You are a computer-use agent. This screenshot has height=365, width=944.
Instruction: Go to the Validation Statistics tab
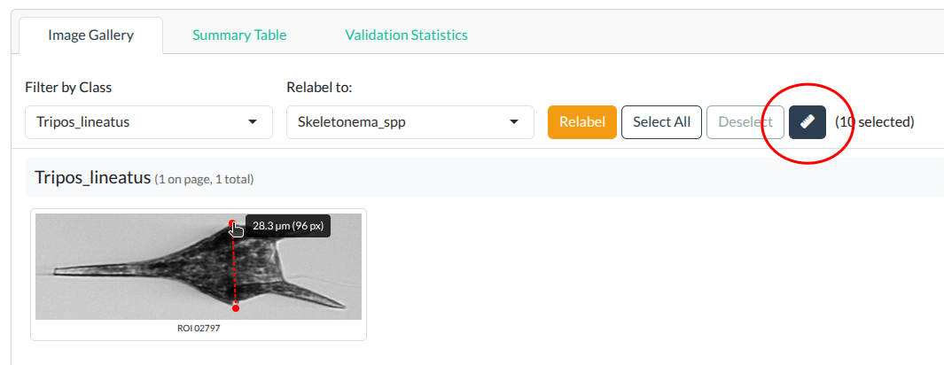406,35
